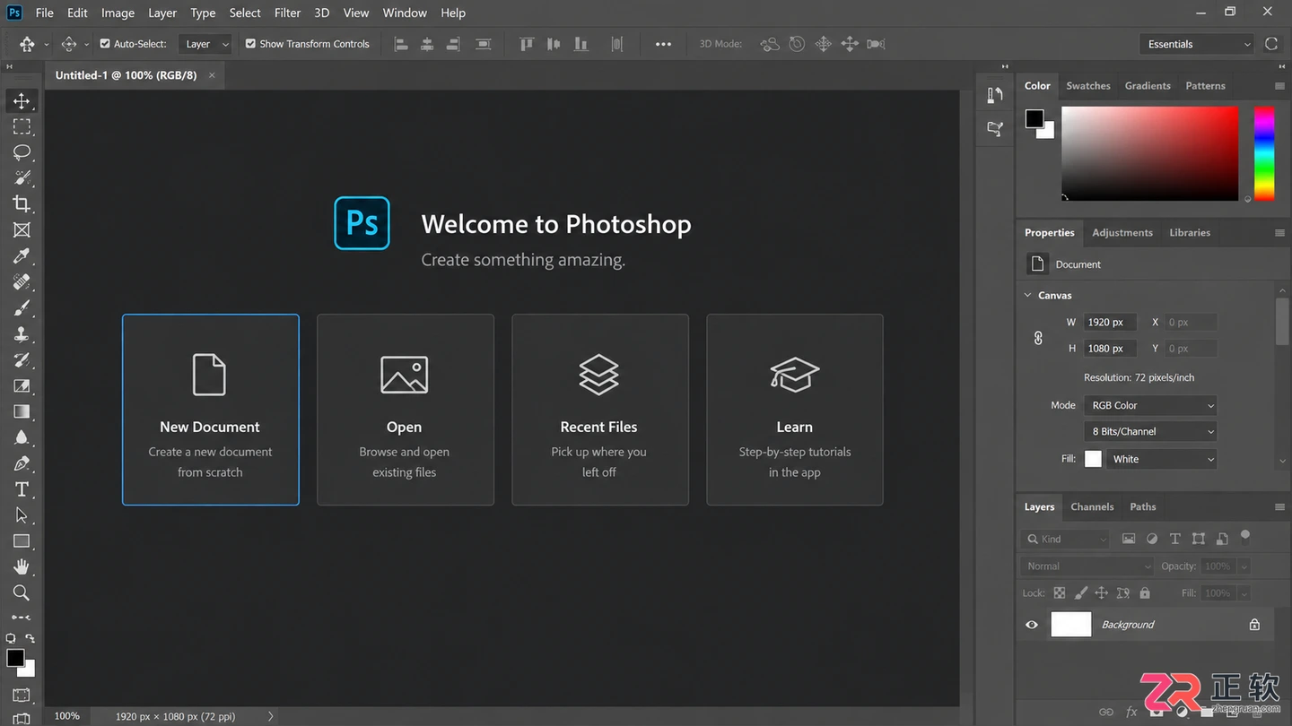Select the Brush tool
Image resolution: width=1292 pixels, height=726 pixels.
(22, 307)
